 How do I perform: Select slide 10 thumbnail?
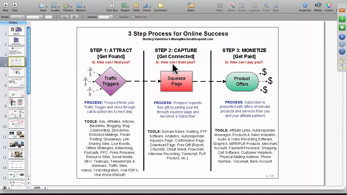pos(17,123)
